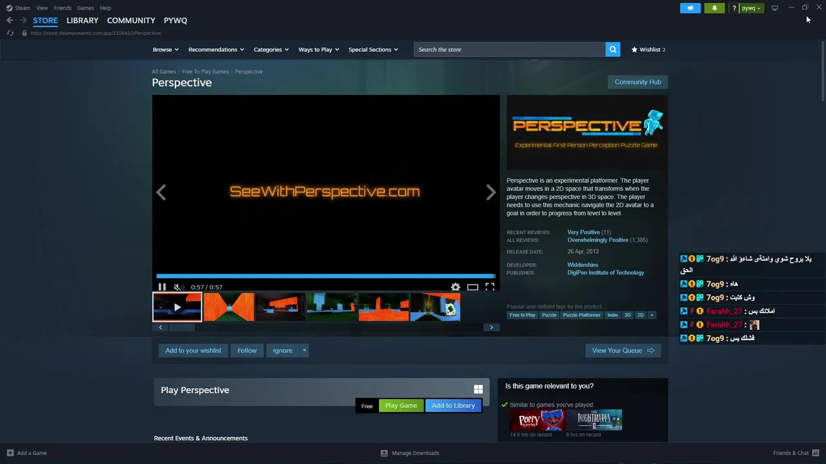Click the page vertical scrollbar
The width and height of the screenshot is (826, 464).
tap(822, 71)
